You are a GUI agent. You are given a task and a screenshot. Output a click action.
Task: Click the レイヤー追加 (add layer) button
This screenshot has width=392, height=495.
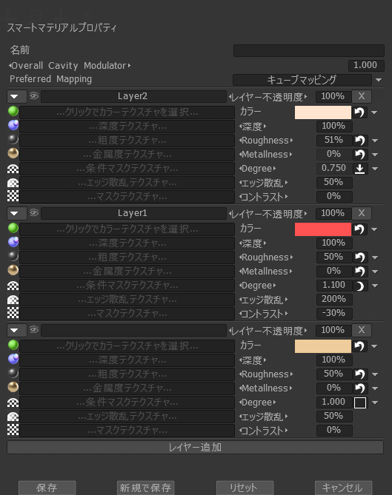point(195,448)
